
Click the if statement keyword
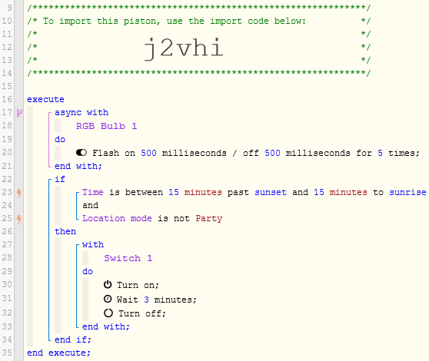click(x=60, y=179)
